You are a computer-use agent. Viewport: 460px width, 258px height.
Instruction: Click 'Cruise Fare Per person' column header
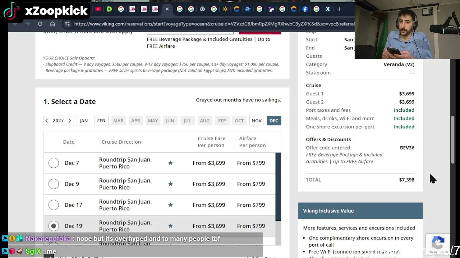pyautogui.click(x=211, y=142)
